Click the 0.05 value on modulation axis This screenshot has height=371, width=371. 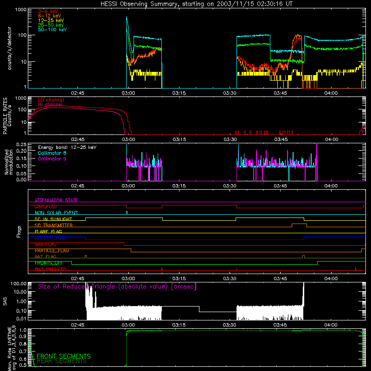tap(21, 173)
